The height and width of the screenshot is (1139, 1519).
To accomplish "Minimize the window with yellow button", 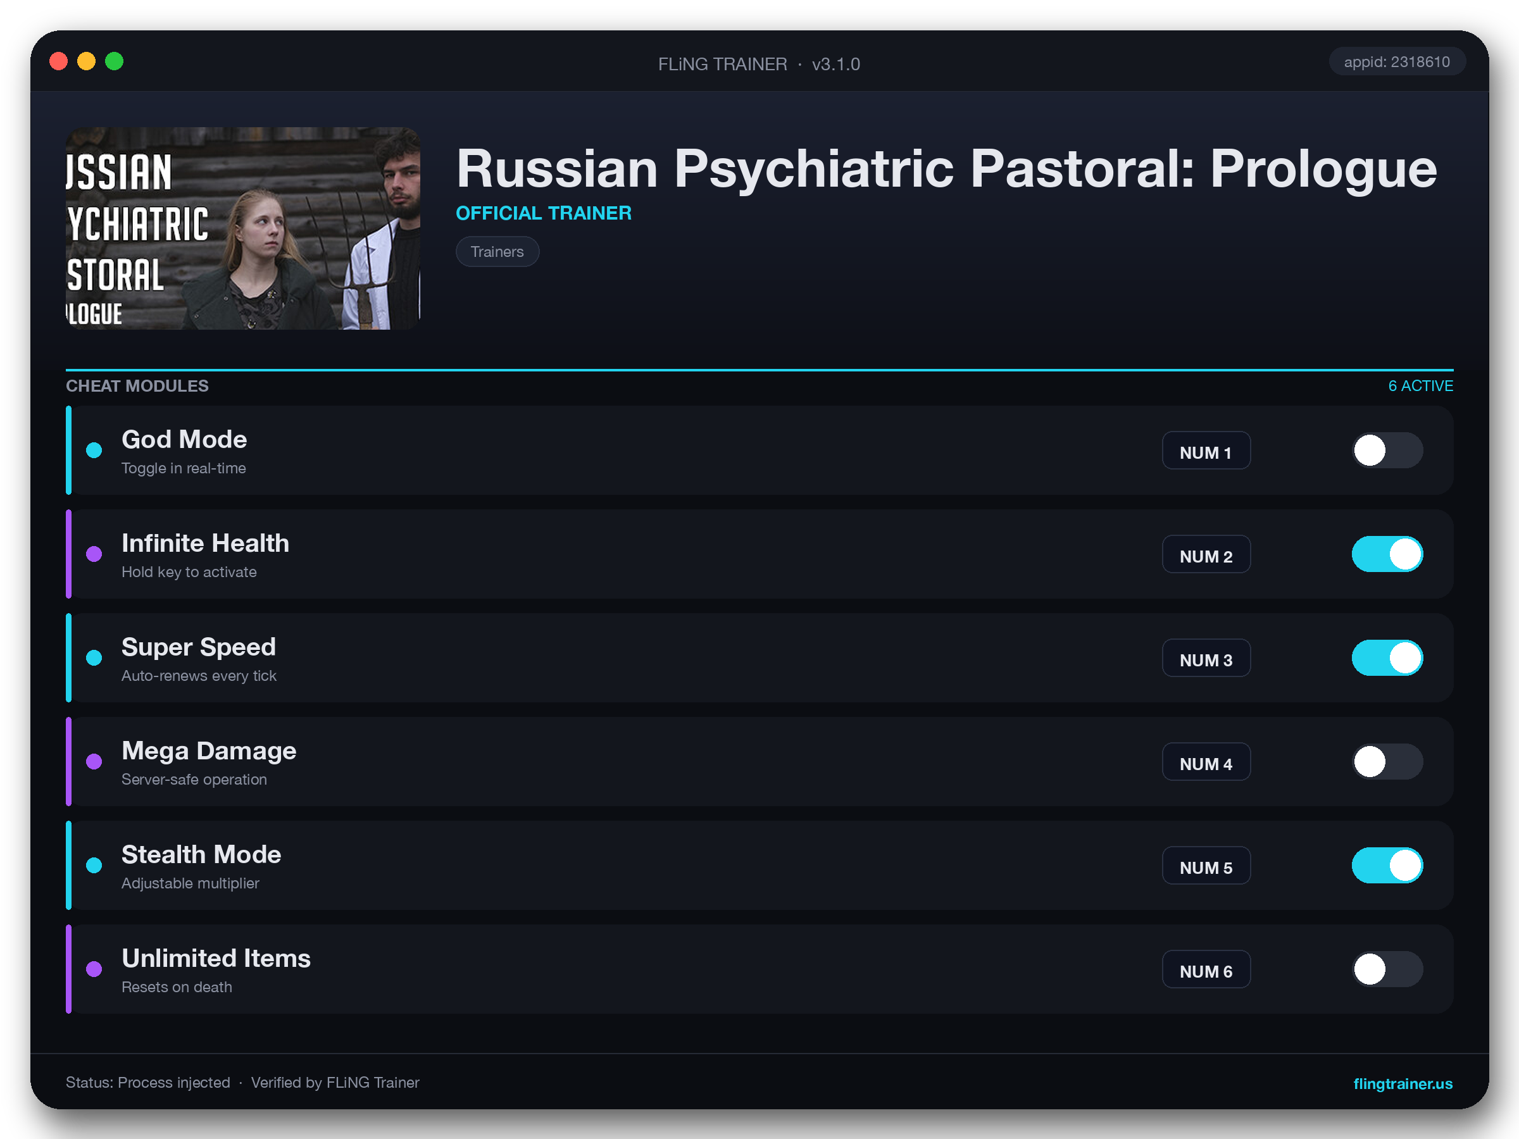I will pyautogui.click(x=87, y=61).
